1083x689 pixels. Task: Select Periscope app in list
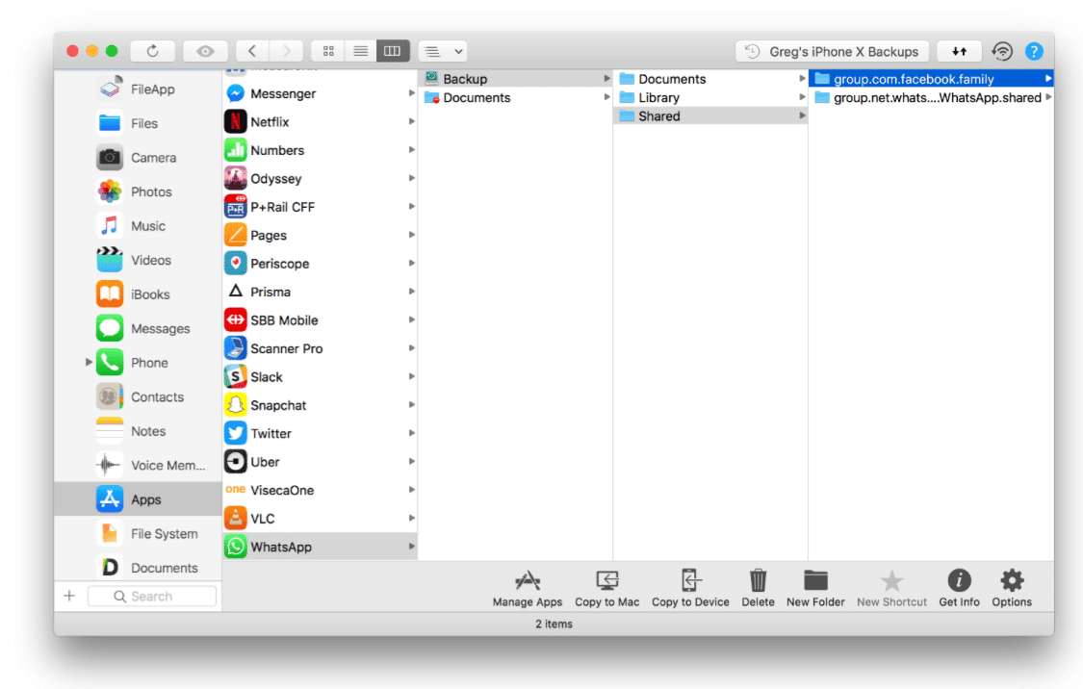coord(320,263)
